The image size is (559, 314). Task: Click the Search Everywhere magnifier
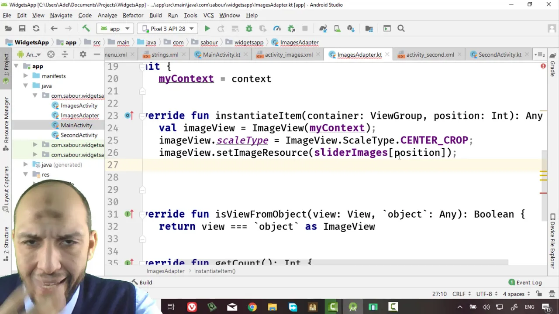tap(401, 29)
